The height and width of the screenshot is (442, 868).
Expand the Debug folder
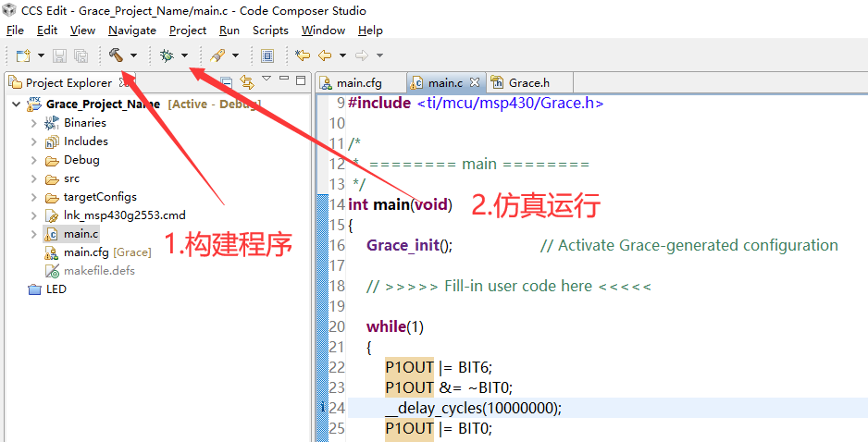coord(34,160)
